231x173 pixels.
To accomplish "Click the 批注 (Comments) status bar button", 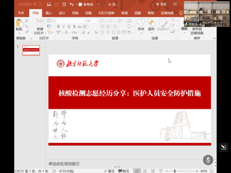I will 123,171.
